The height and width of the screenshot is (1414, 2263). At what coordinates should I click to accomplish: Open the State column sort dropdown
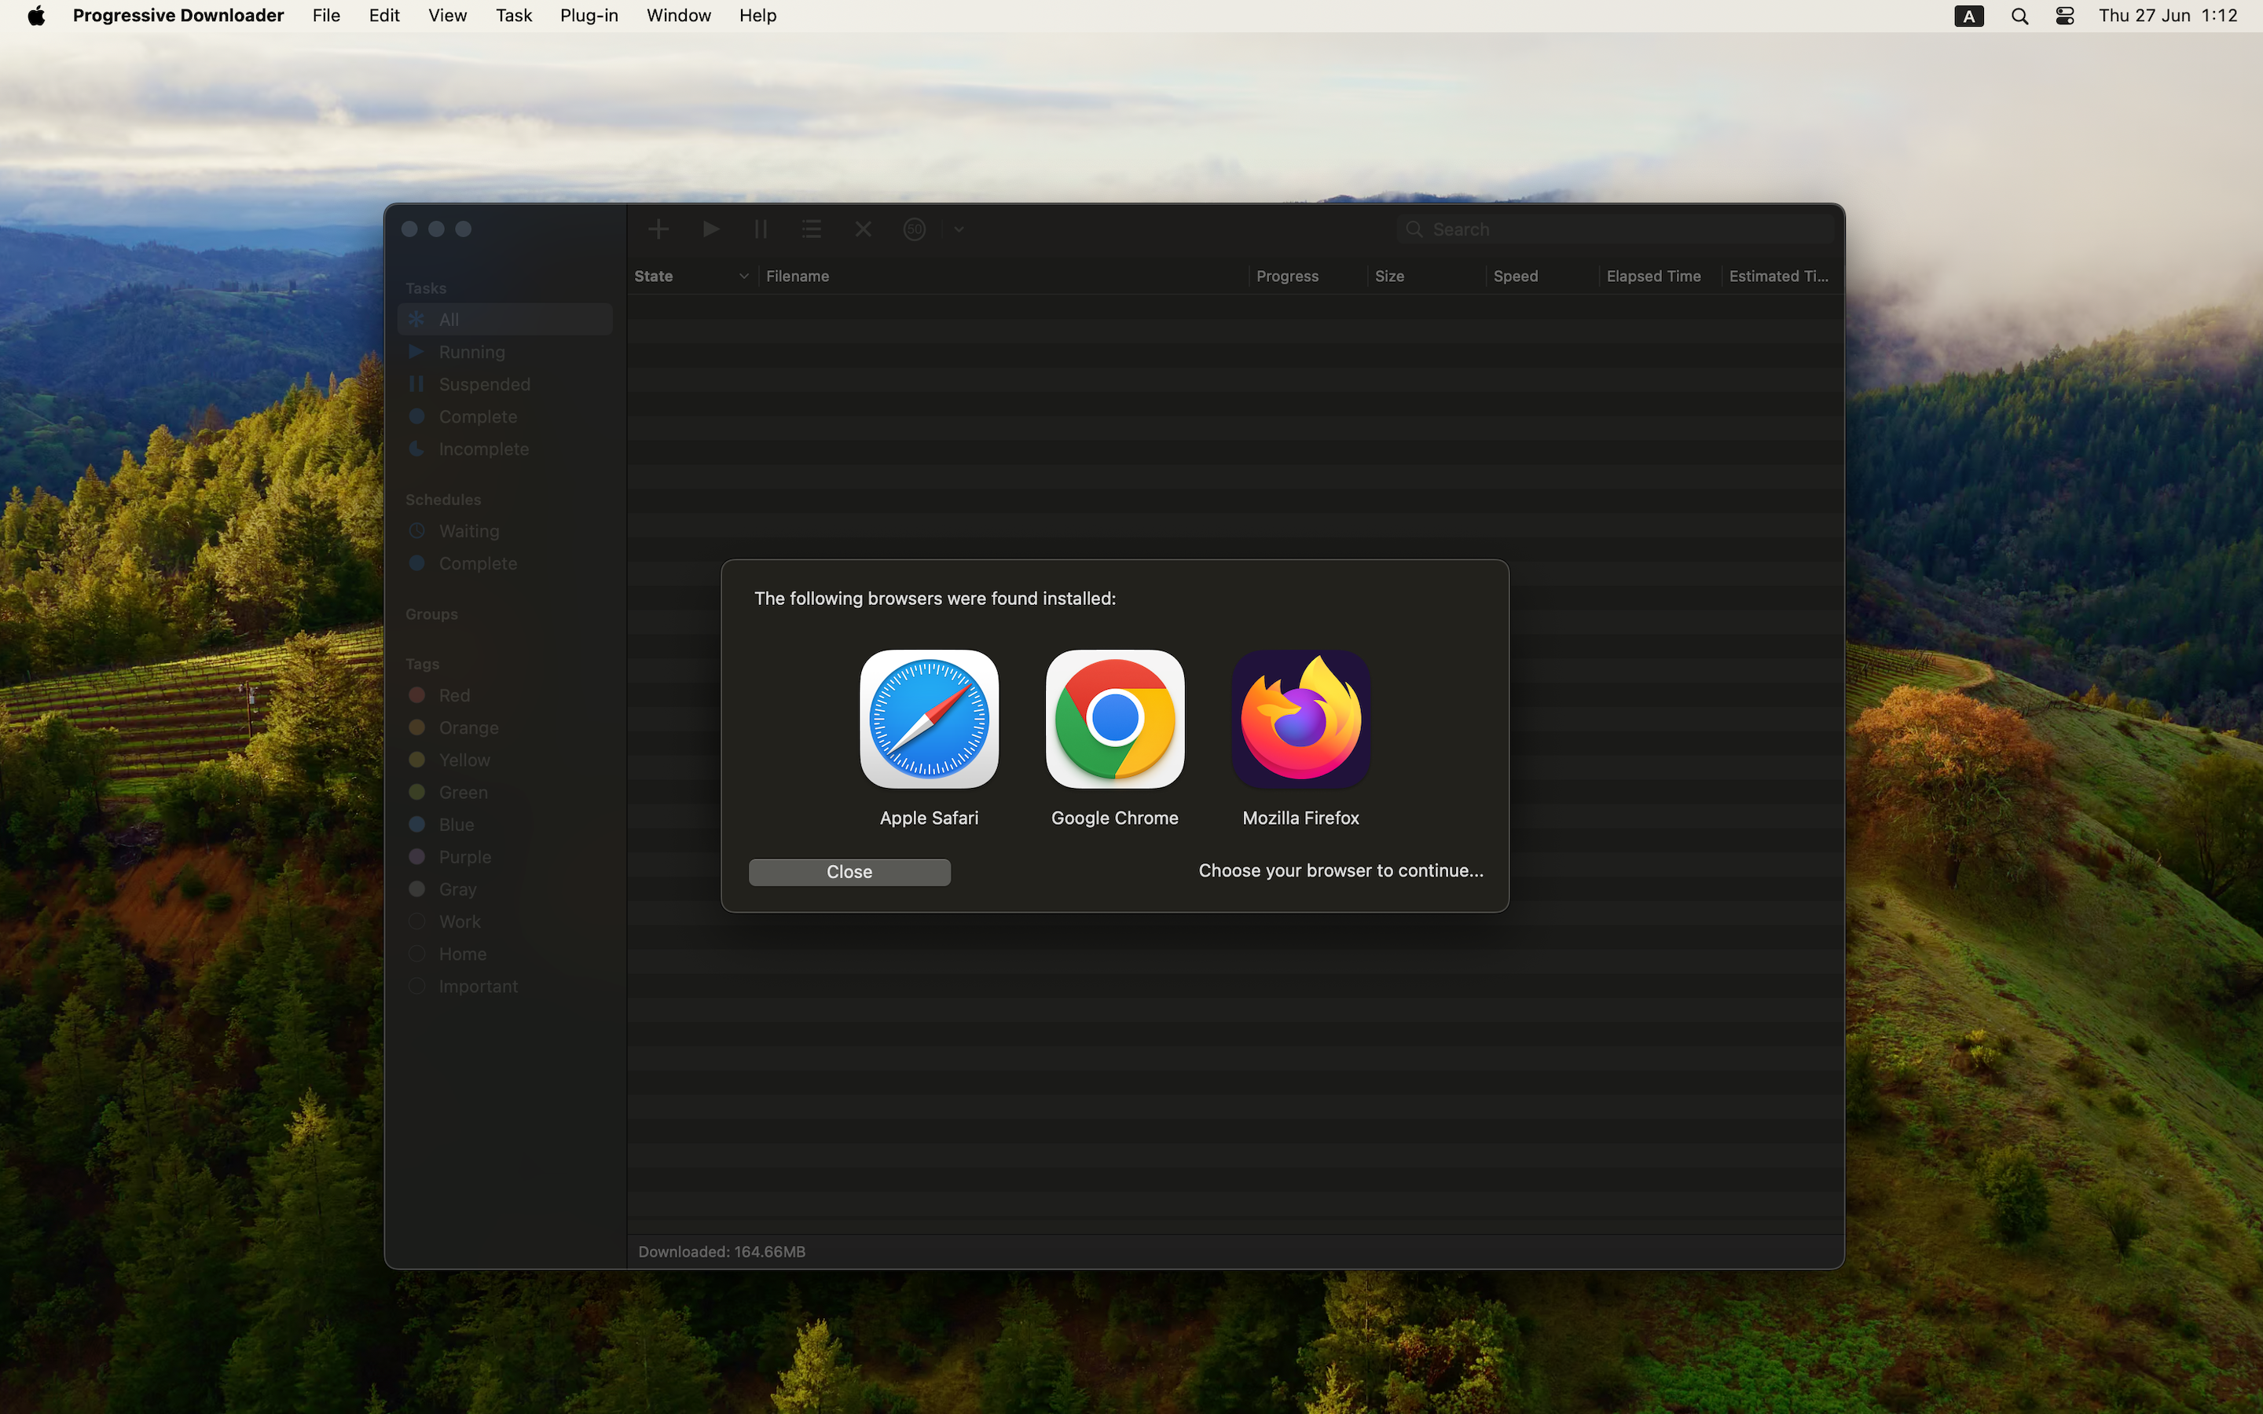click(743, 276)
